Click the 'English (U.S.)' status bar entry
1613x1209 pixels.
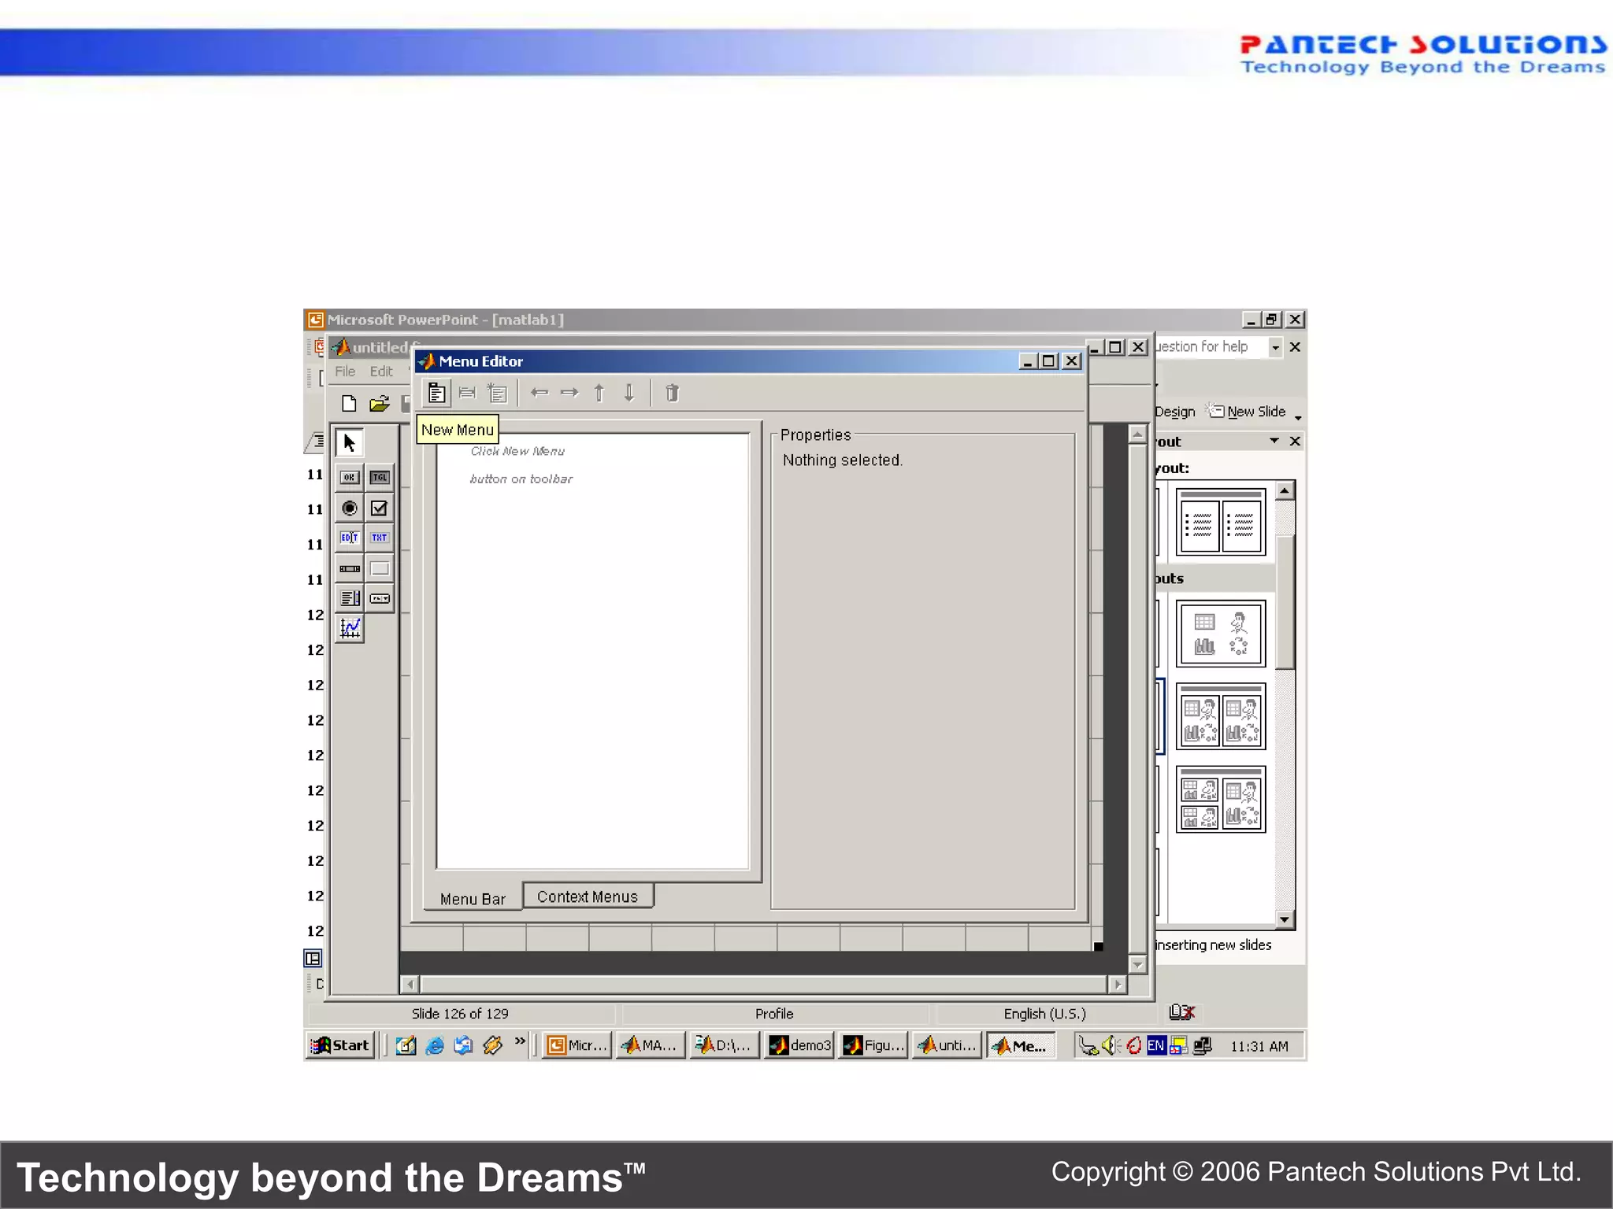coord(1044,1014)
